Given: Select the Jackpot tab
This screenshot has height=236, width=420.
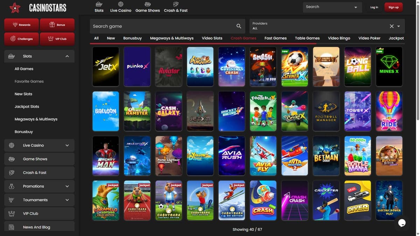Looking at the screenshot, I should point(396,38).
